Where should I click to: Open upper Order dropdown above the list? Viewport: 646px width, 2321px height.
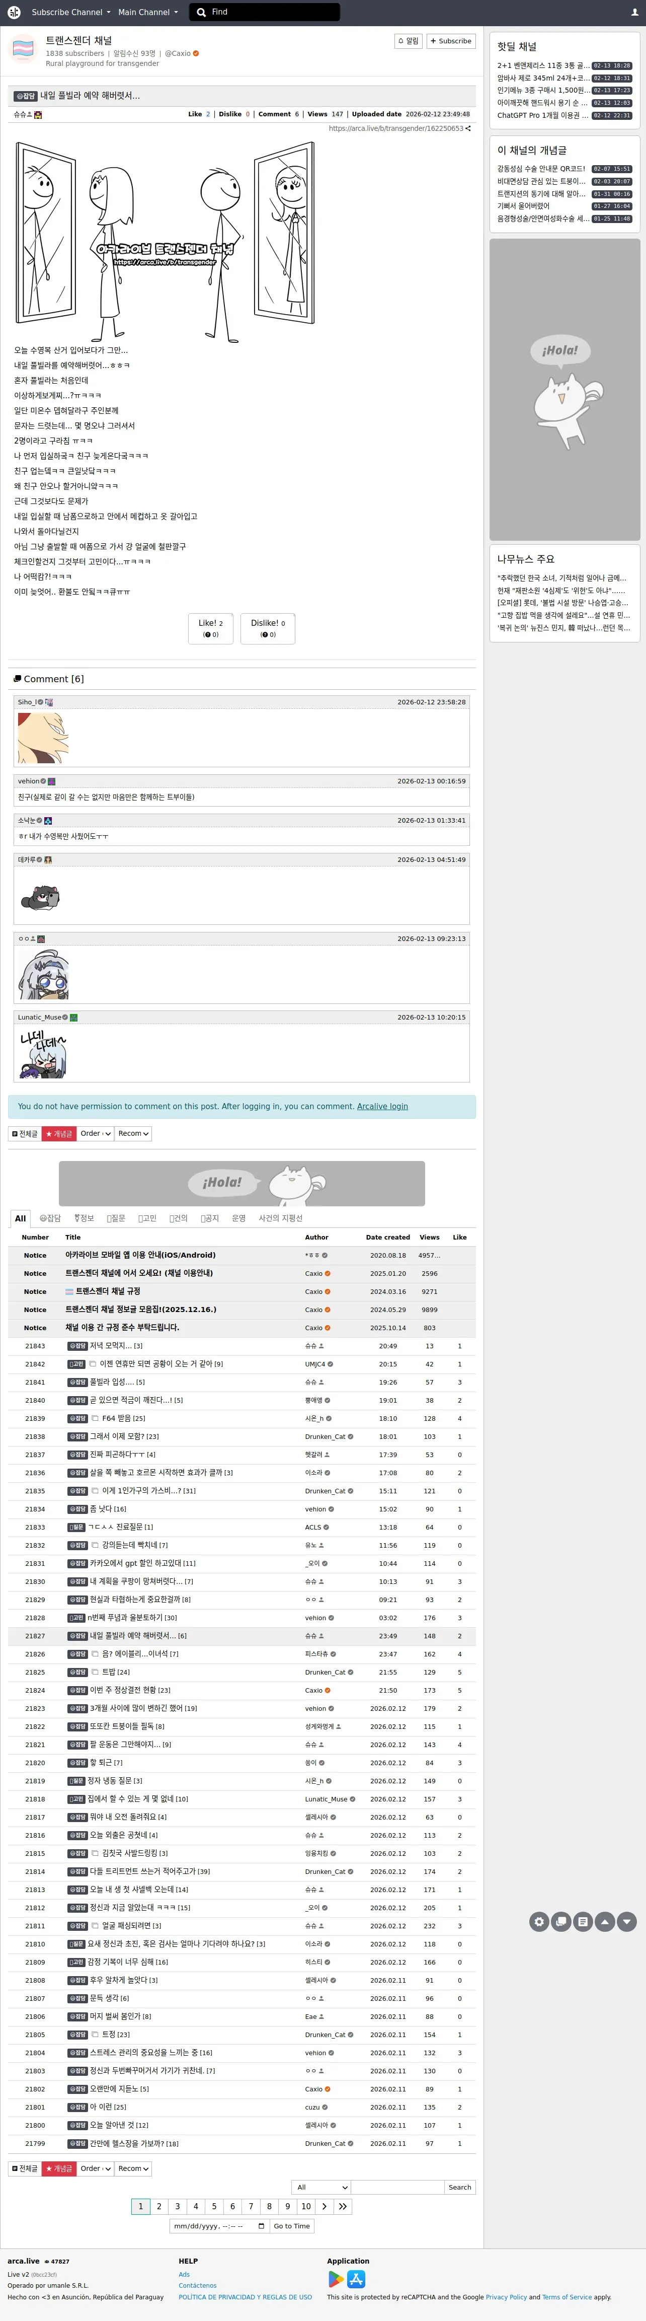click(x=96, y=1133)
